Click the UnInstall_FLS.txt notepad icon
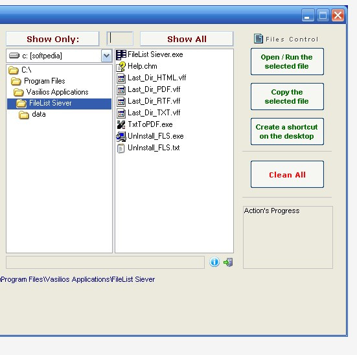 point(121,148)
